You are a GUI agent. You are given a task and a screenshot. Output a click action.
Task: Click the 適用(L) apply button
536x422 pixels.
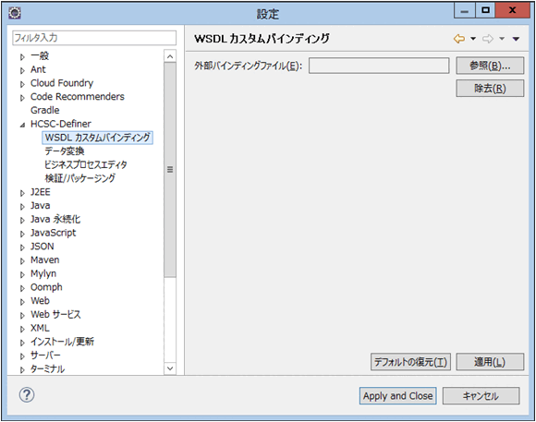(490, 362)
